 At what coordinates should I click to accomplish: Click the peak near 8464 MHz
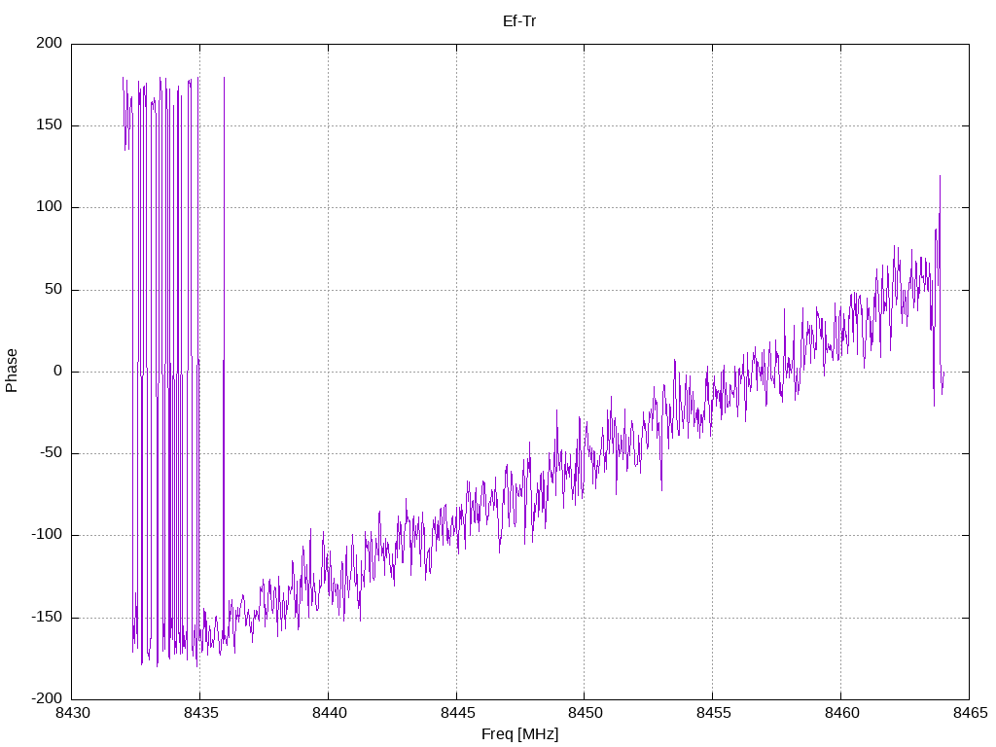point(940,178)
